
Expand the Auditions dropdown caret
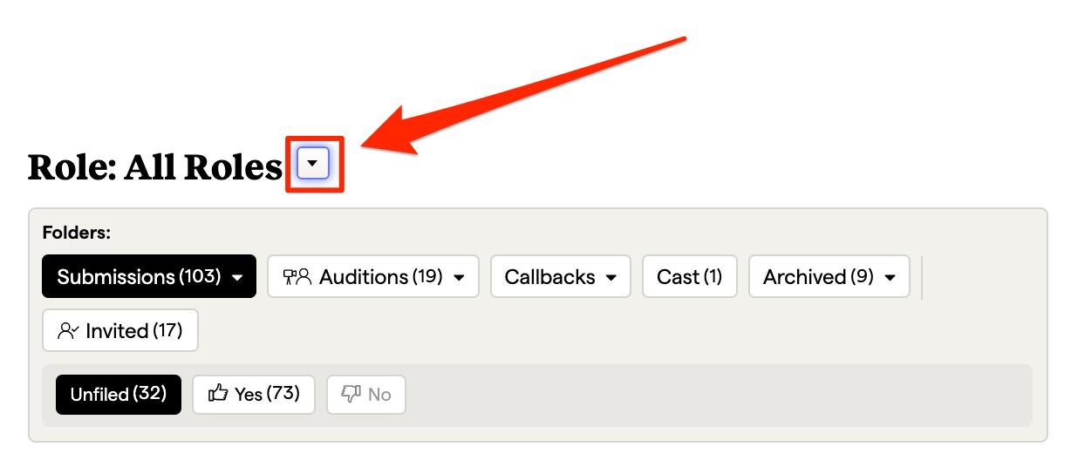(460, 278)
